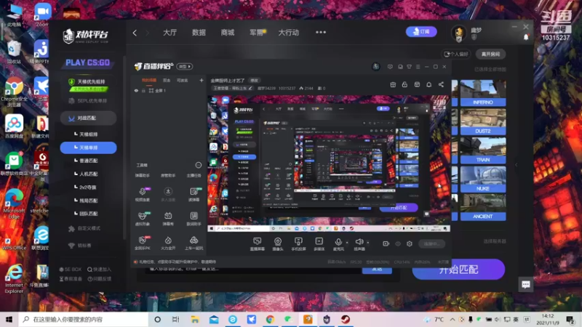
Task: Select 团队匹配 mode
Action: (x=88, y=214)
